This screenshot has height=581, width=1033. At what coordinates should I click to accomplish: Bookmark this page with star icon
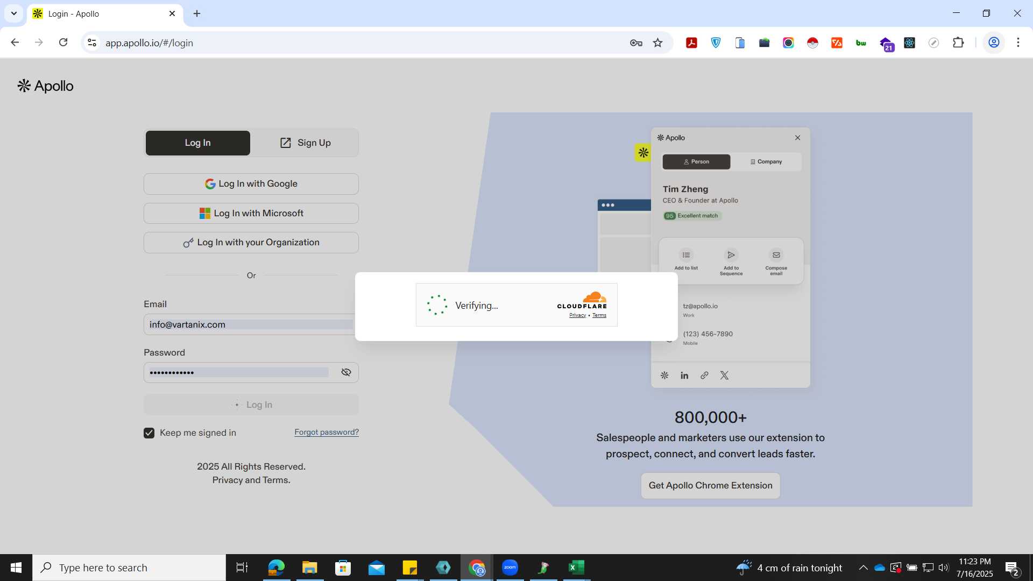coord(657,43)
